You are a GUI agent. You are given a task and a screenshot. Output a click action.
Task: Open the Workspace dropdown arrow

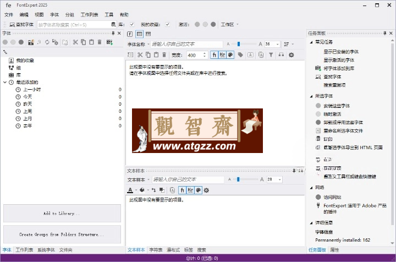click(x=238, y=25)
